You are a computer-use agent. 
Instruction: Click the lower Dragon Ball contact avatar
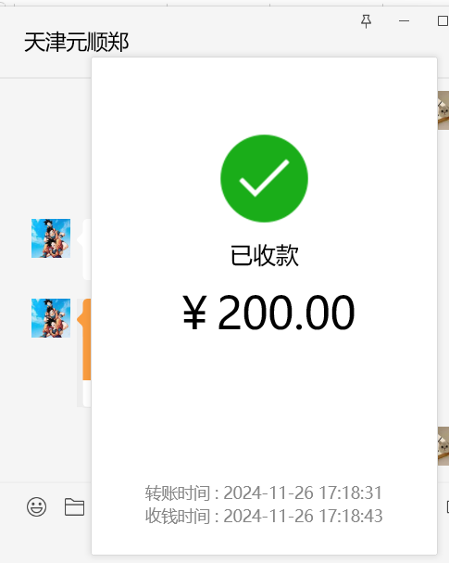tap(51, 318)
